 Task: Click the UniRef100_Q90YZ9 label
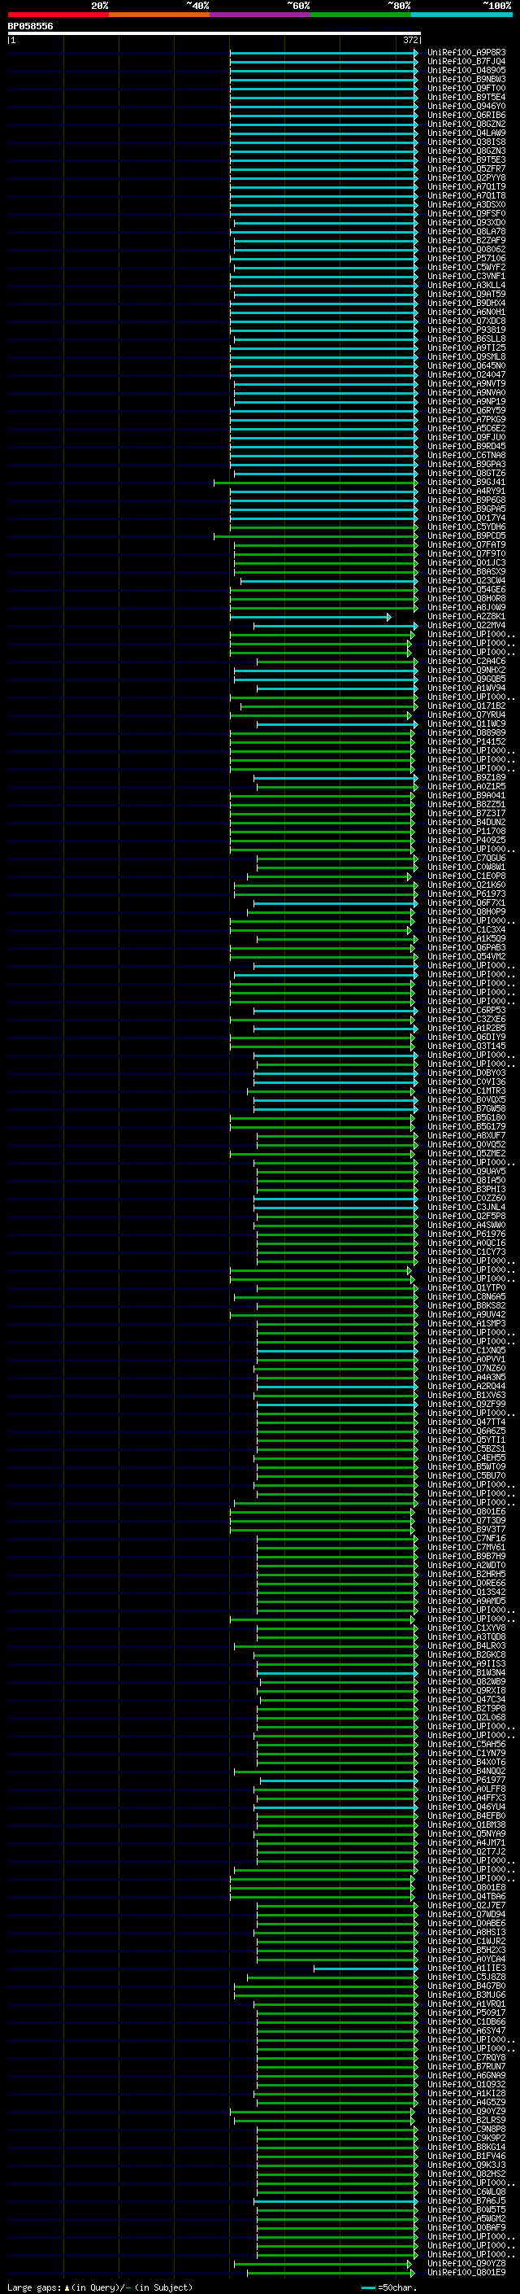point(466,2111)
